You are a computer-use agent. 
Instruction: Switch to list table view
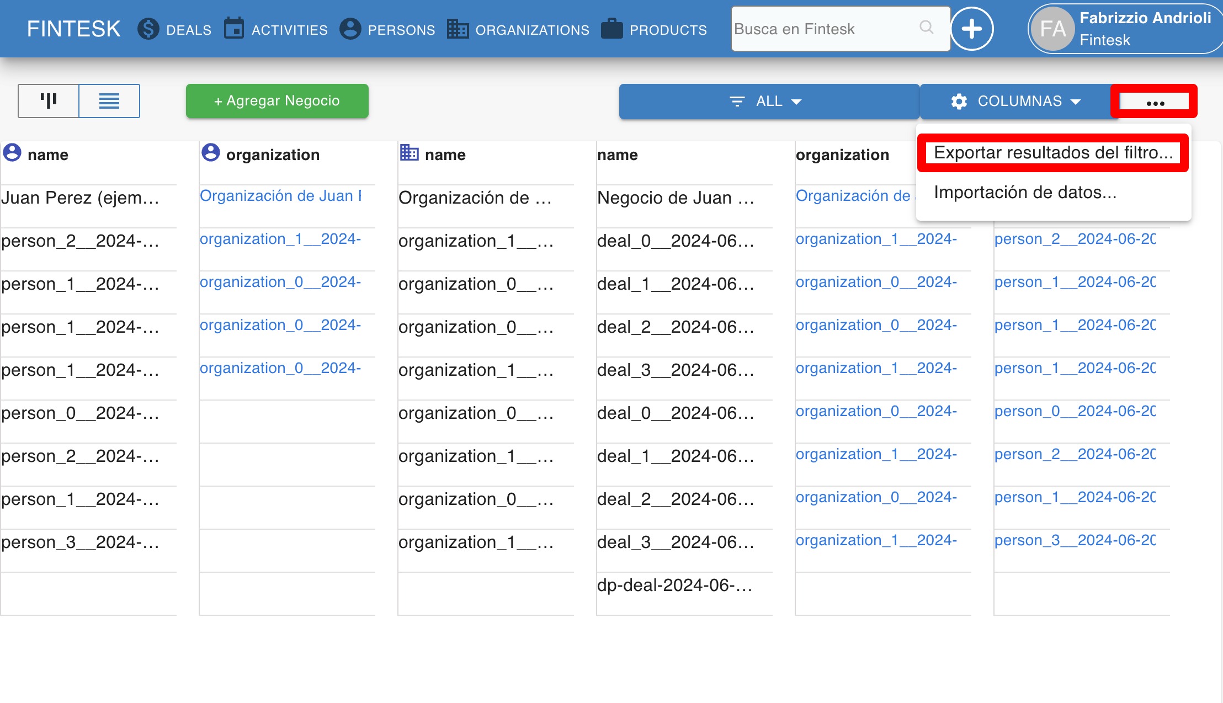pyautogui.click(x=109, y=101)
